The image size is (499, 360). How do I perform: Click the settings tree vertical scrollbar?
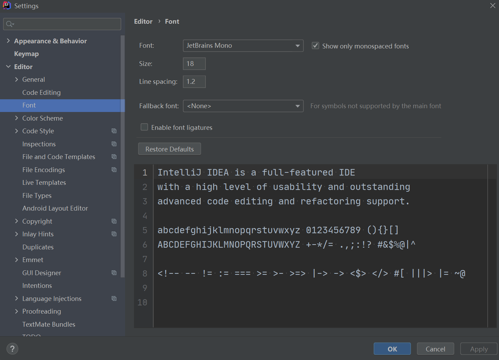tap(123, 156)
